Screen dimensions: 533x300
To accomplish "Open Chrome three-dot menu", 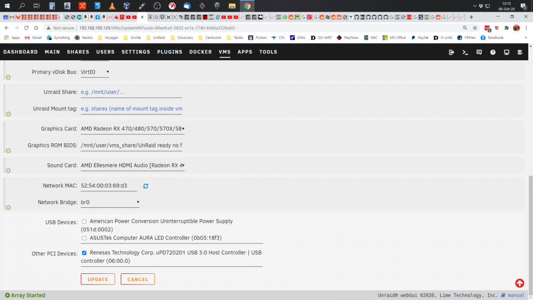I will [x=526, y=28].
